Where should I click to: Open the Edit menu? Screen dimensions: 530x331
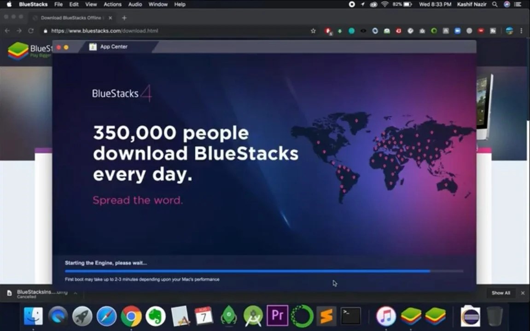coord(74,5)
